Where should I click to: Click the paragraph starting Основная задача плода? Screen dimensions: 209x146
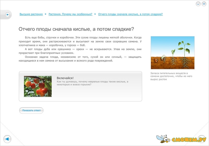coord(80,59)
